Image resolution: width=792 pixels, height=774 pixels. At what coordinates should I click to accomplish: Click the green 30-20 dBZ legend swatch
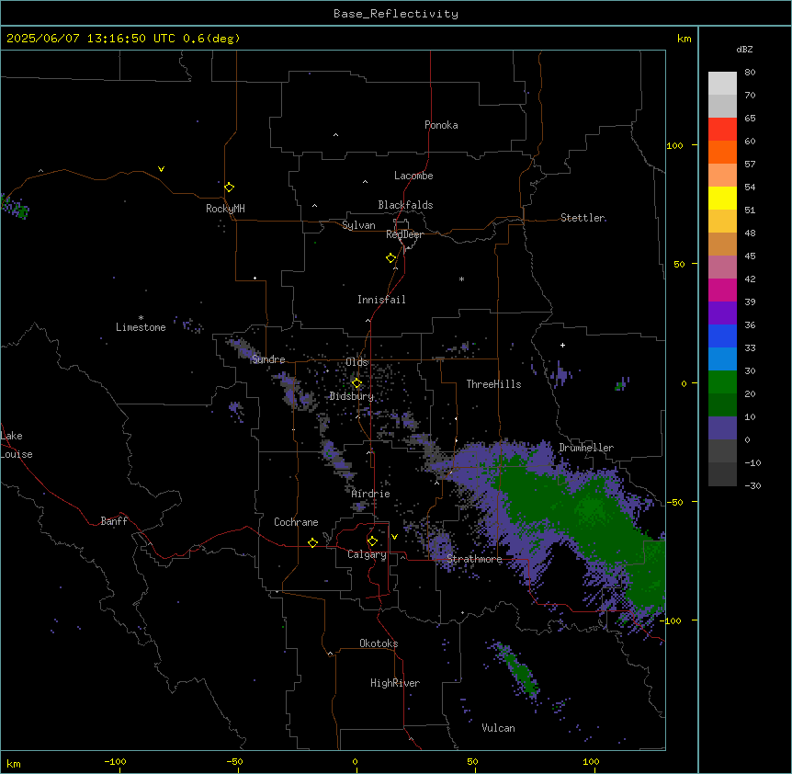(x=722, y=382)
